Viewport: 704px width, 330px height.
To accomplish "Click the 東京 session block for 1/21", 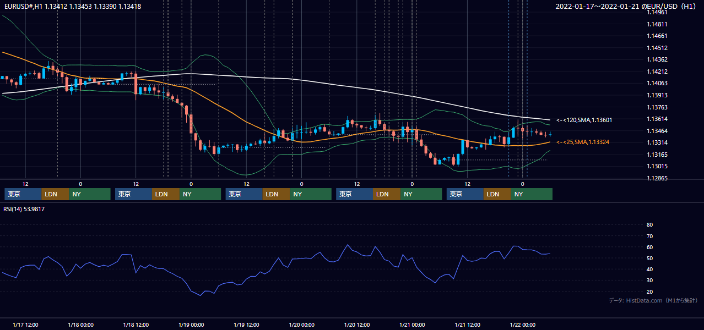I will [x=465, y=194].
